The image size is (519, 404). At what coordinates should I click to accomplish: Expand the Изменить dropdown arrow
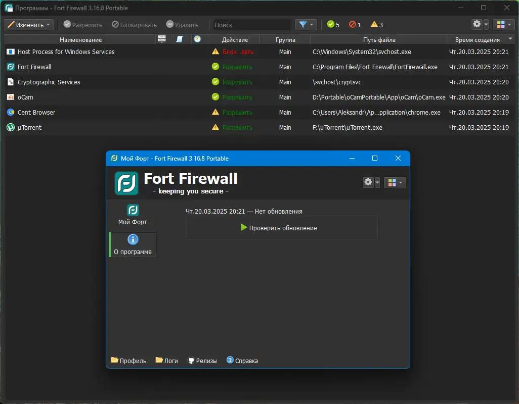49,25
